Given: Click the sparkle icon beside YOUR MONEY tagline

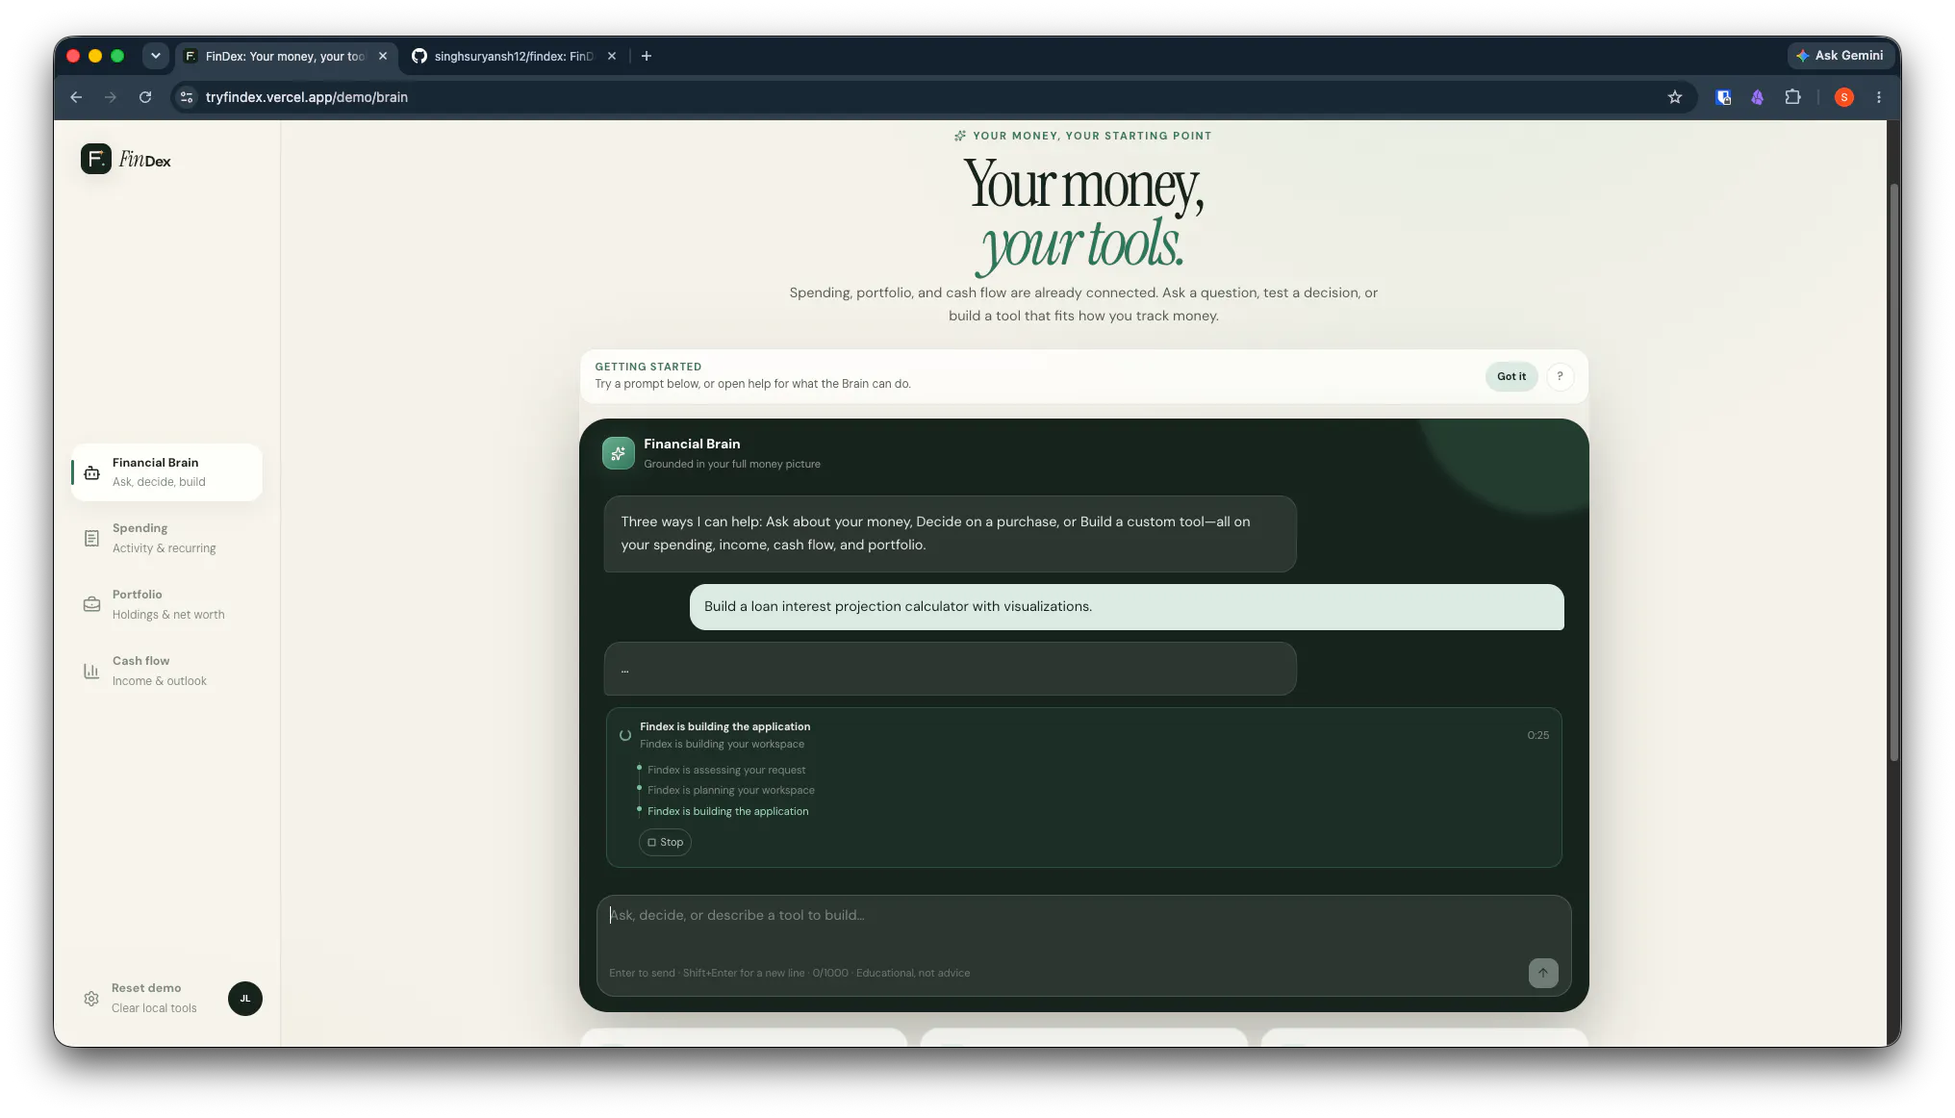Looking at the screenshot, I should [960, 136].
